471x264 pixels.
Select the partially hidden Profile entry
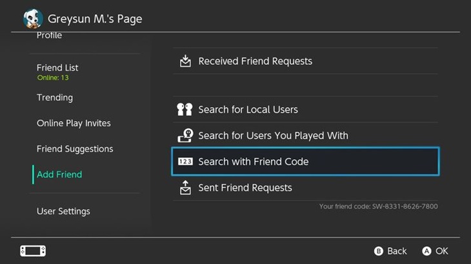click(x=49, y=35)
